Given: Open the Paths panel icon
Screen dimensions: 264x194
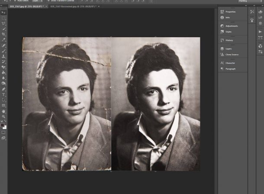Looking at the screenshot, I should coord(260,38).
